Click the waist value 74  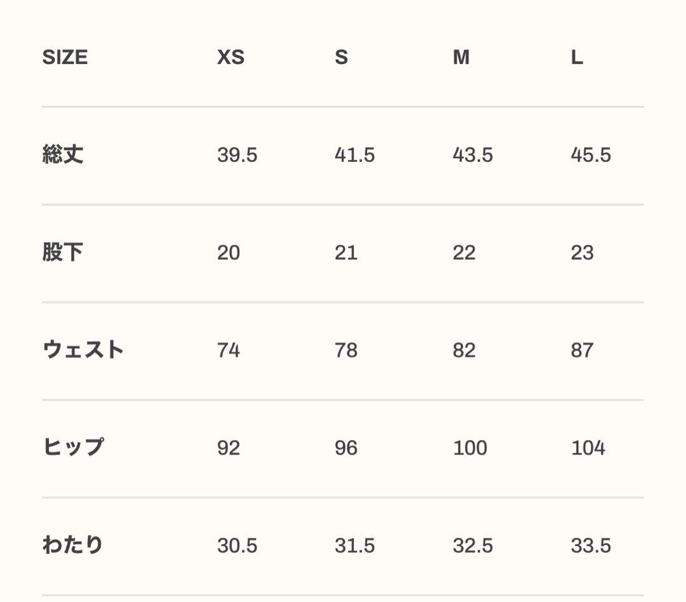coord(229,351)
